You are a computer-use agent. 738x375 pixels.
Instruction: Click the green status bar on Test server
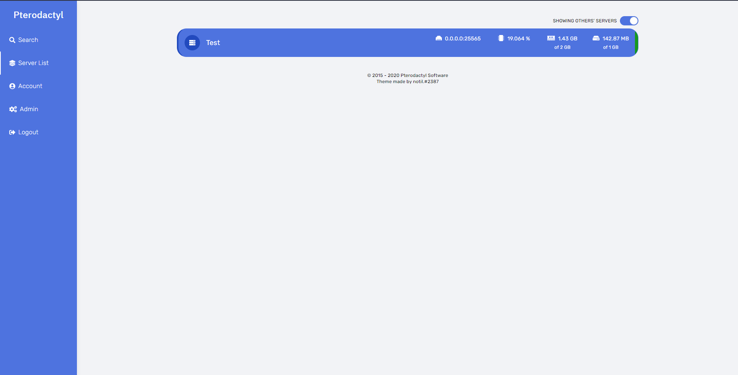click(636, 43)
